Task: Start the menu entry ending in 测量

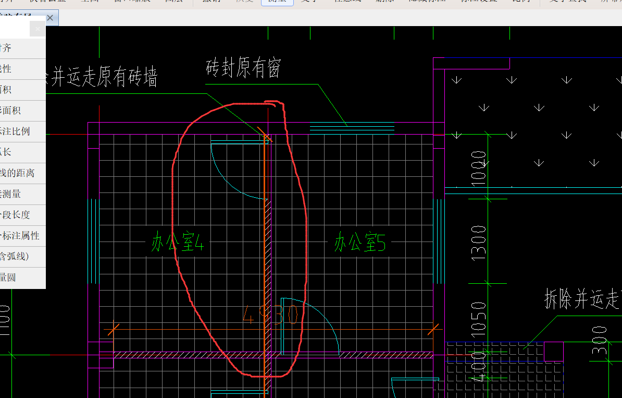Action: [x=22, y=194]
